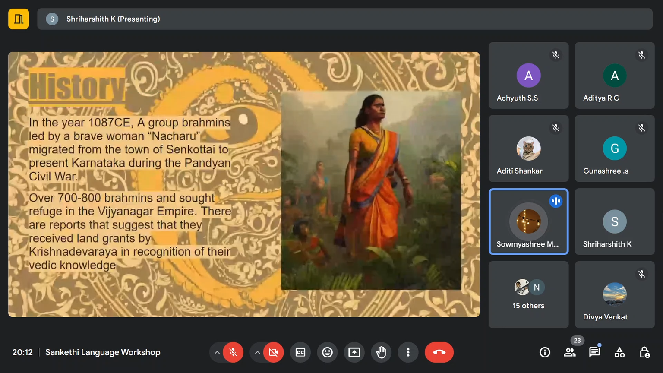Expand audio settings next to microphone
Screen dimensions: 663x373
click(x=217, y=352)
